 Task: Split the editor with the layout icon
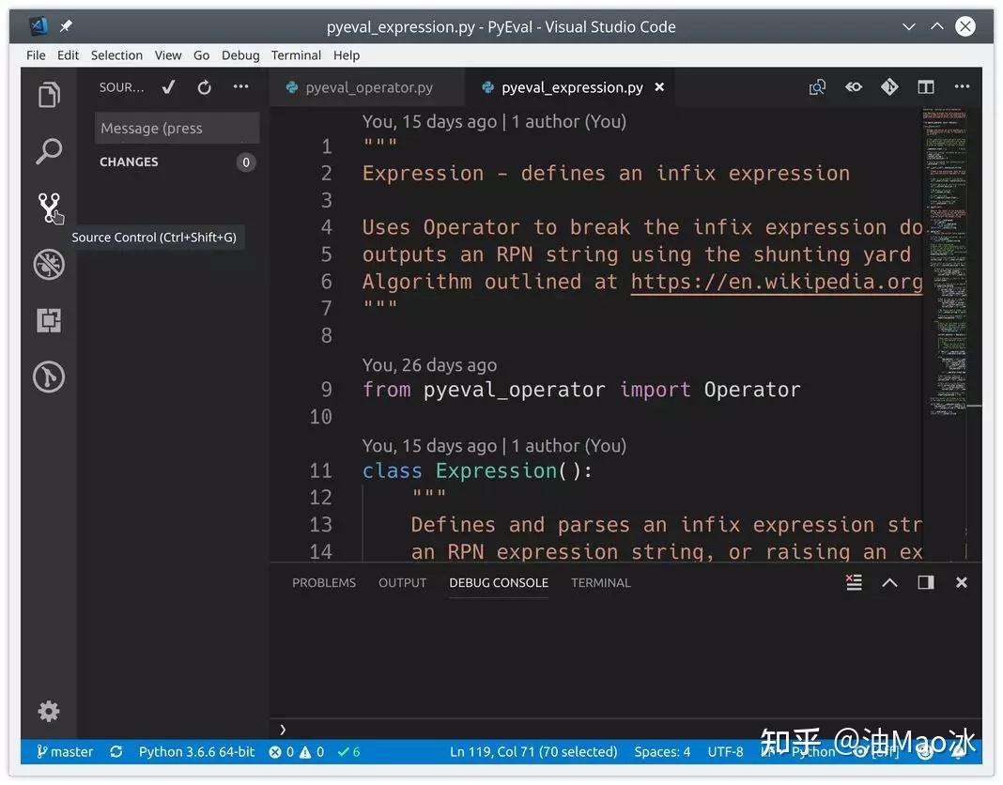click(x=925, y=86)
